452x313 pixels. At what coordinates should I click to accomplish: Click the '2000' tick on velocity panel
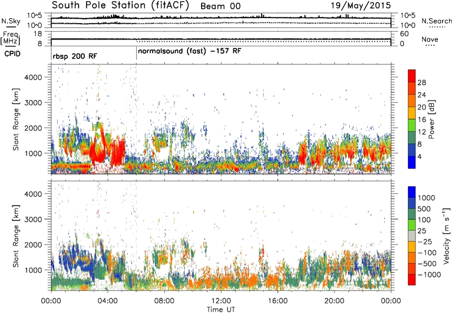click(33, 245)
